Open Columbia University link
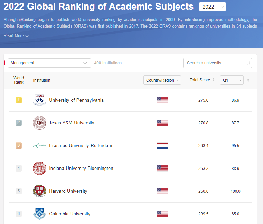This screenshot has height=224, width=263. pyautogui.click(x=69, y=214)
